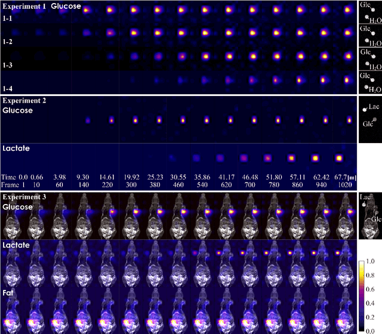Click the last glucose spot in row 1-1
Viewport: 382px width, 334px height.
[349, 10]
